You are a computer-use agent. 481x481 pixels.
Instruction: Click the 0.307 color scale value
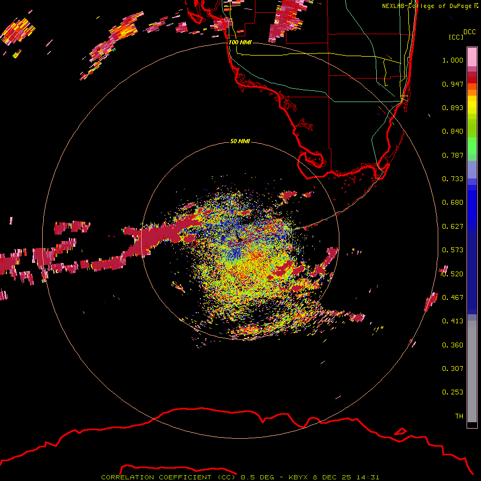453,369
